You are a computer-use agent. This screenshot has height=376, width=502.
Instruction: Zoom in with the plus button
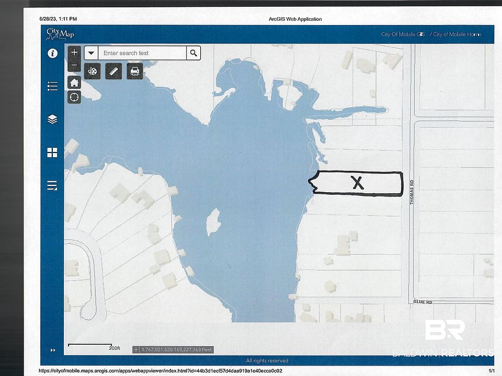click(74, 52)
